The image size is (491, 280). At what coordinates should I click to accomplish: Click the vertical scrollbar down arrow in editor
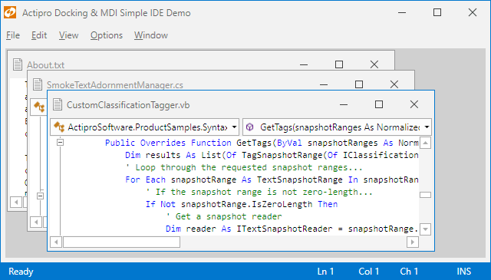coord(425,229)
